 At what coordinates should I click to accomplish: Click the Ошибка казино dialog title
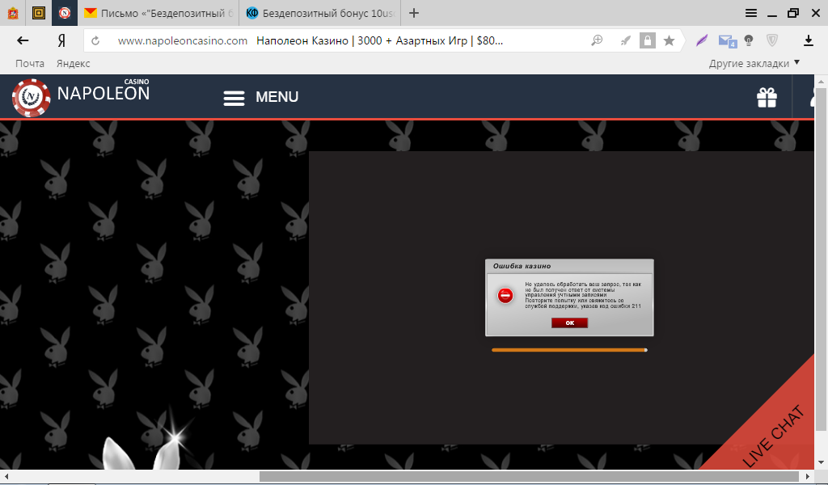[522, 266]
